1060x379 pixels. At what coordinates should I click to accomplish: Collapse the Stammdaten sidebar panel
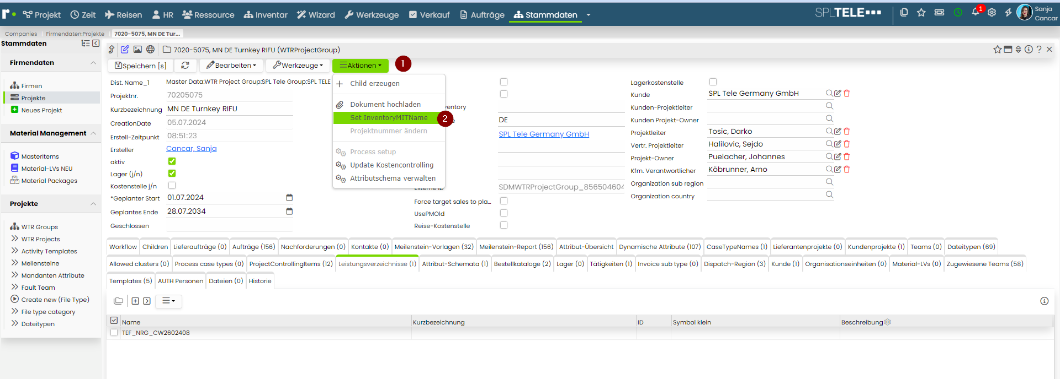point(96,44)
